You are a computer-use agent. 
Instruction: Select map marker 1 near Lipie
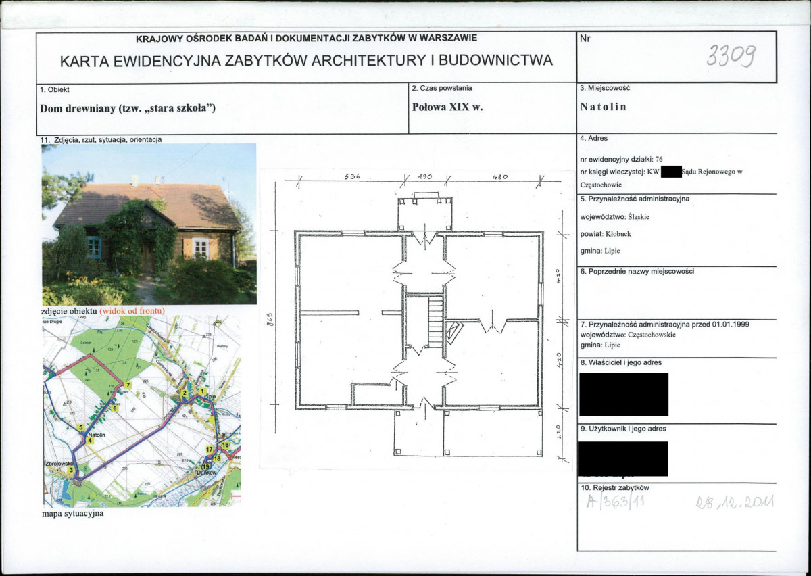click(202, 391)
